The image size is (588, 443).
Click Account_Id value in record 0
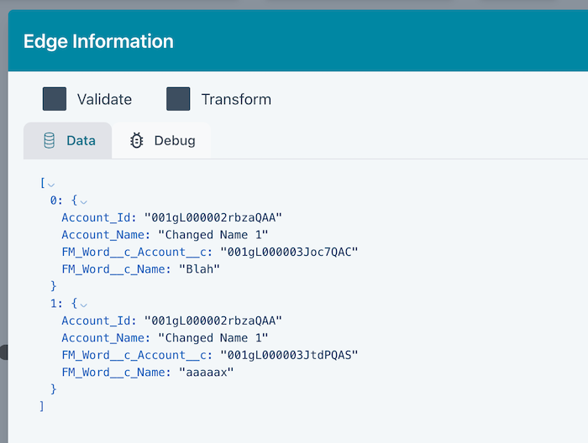[x=213, y=218]
